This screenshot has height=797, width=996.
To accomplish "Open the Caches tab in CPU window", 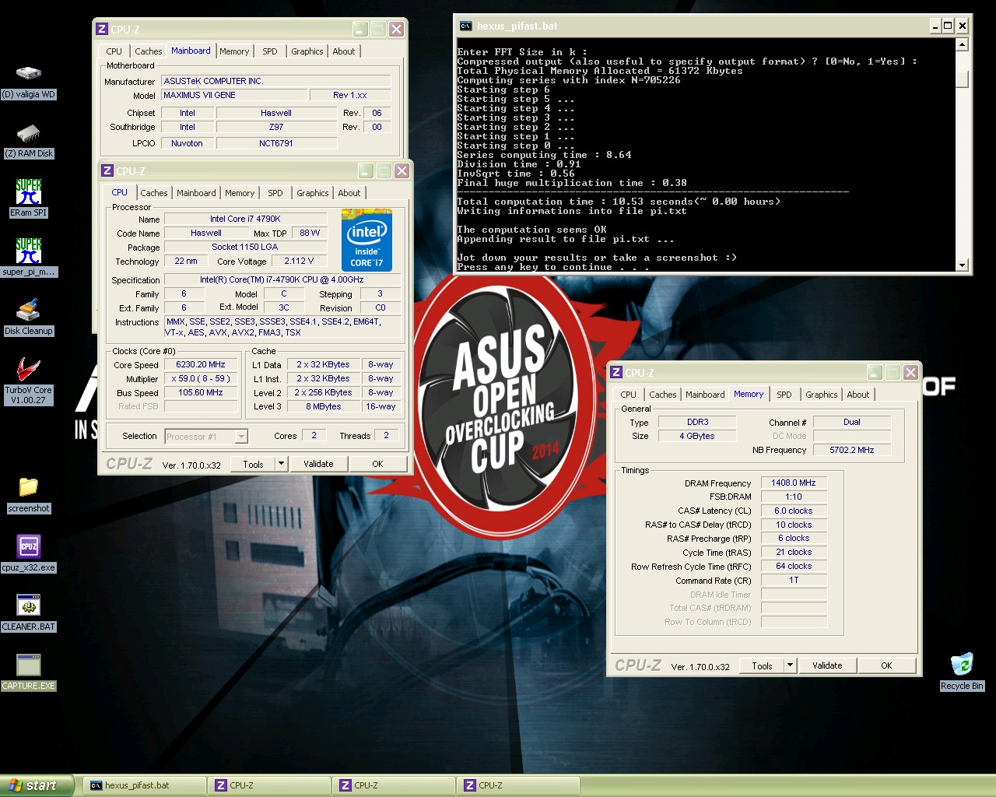I will 154,193.
